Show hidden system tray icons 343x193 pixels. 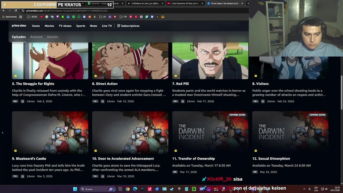pos(304,189)
